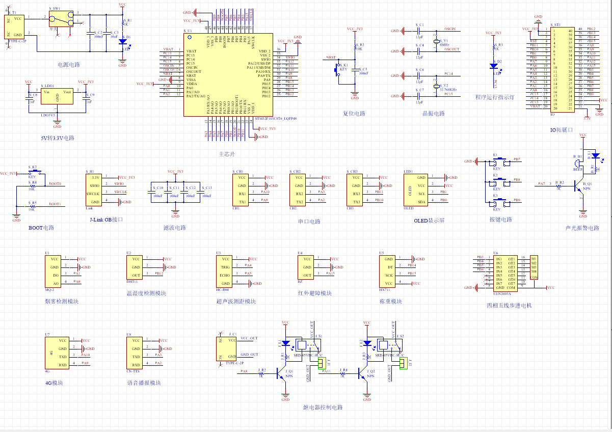Click the 'J-Link OB接口' title label
The width and height of the screenshot is (612, 432).
point(107,220)
